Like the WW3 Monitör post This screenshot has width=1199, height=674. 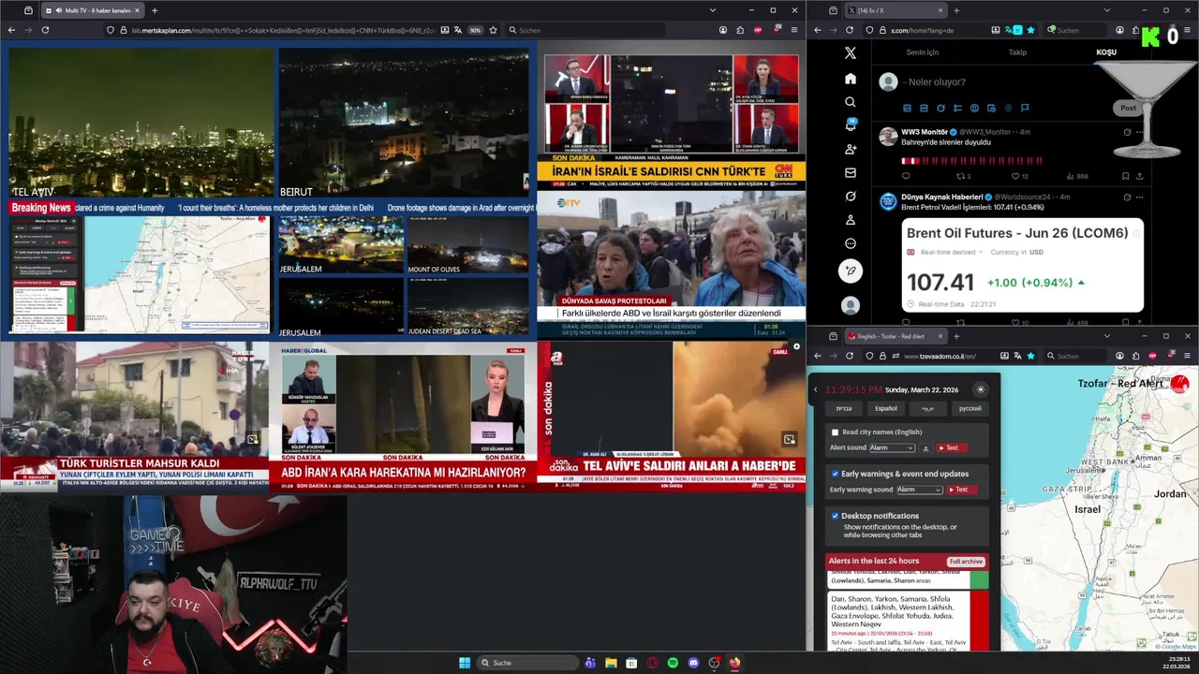[x=1015, y=176]
